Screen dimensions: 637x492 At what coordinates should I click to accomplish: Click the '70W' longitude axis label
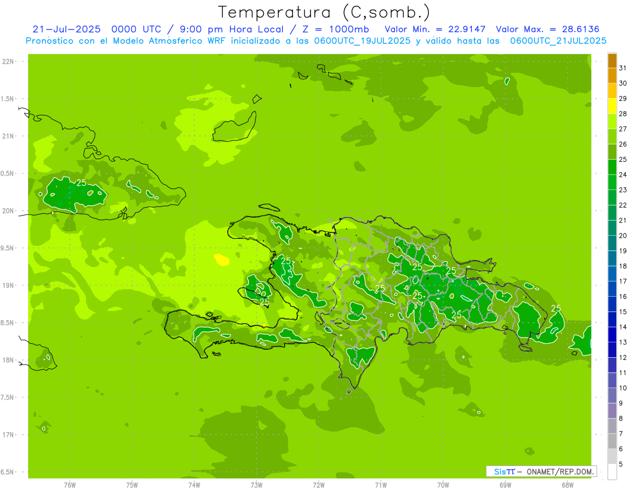[443, 485]
